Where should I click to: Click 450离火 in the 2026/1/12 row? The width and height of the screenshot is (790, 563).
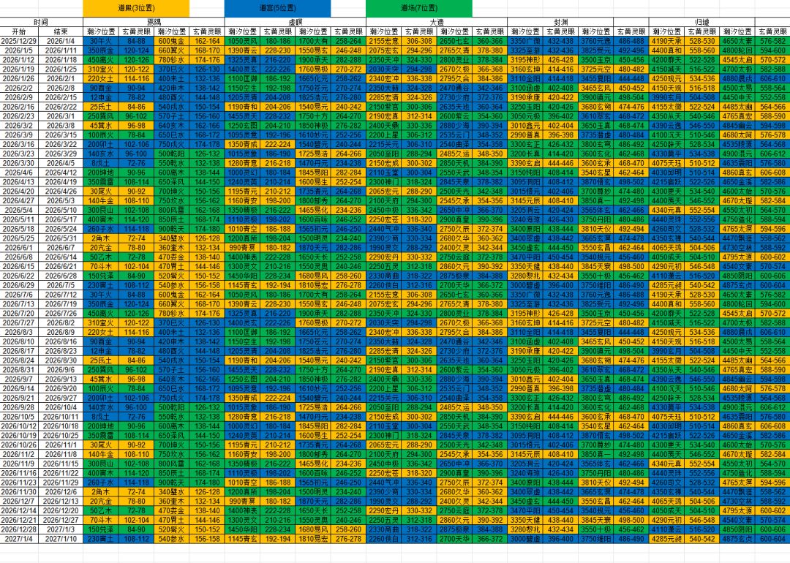[x=101, y=59]
